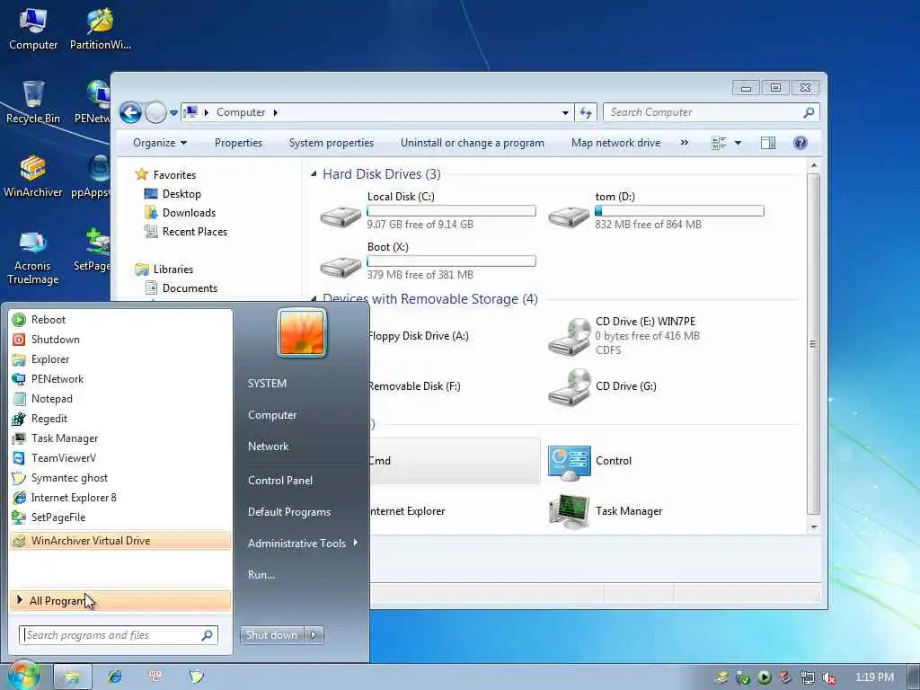Launch Reboot from Start menu
The image size is (920, 690).
click(x=120, y=320)
